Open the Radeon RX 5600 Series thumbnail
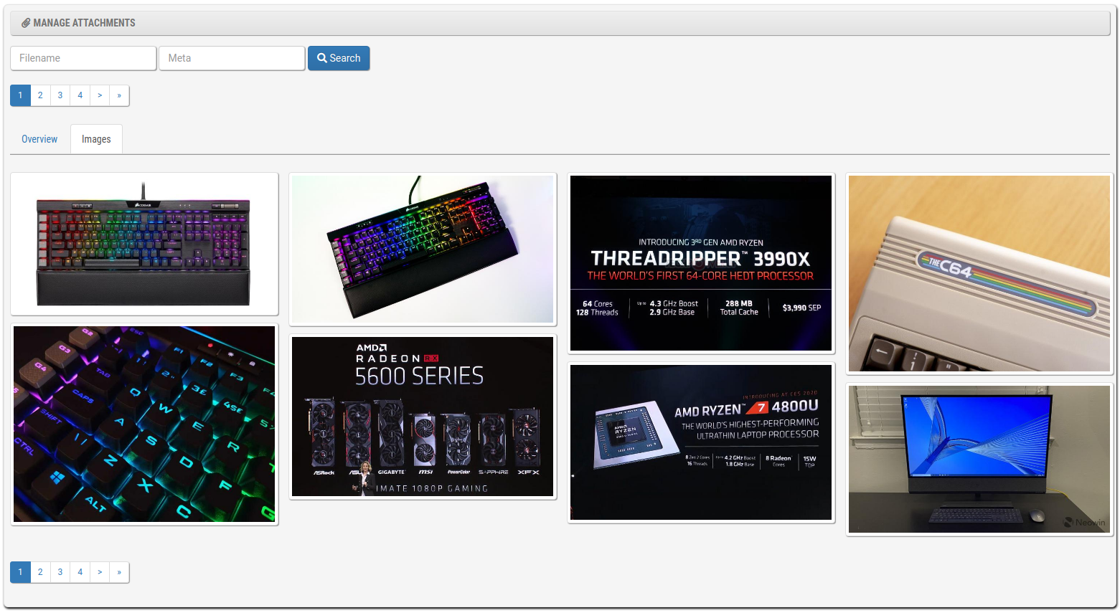Screen dimensions: 1120x613 coord(423,417)
